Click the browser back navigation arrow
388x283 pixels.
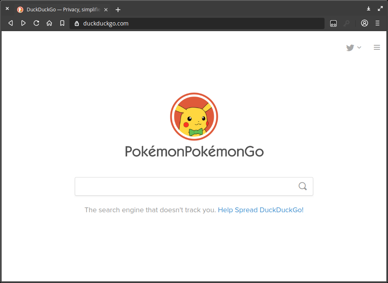coord(11,23)
